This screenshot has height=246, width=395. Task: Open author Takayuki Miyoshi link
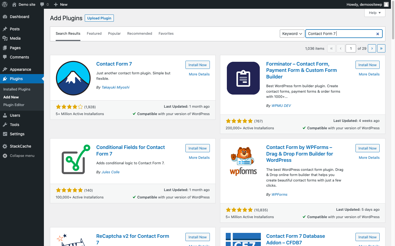pyautogui.click(x=115, y=87)
